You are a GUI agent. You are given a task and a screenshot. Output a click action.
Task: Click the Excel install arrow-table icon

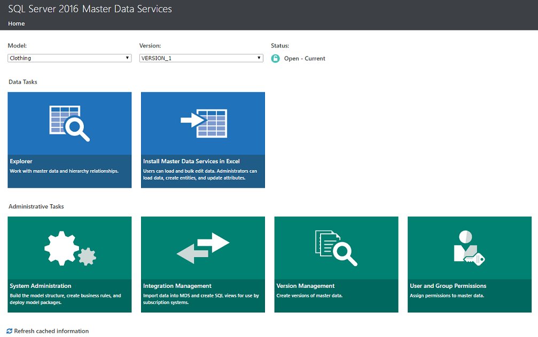[x=204, y=123]
